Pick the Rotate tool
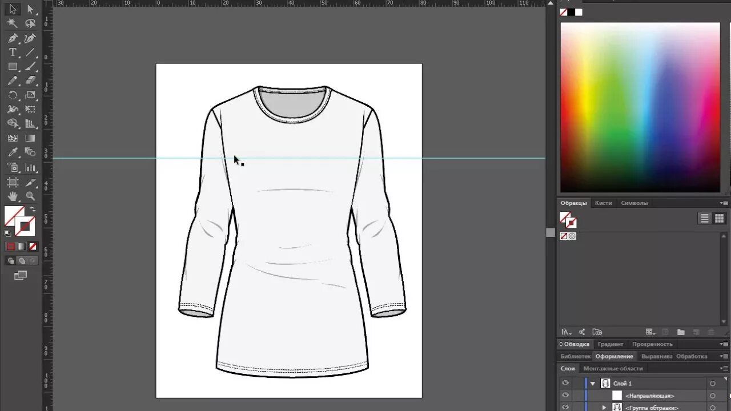The image size is (731, 411). pyautogui.click(x=13, y=95)
